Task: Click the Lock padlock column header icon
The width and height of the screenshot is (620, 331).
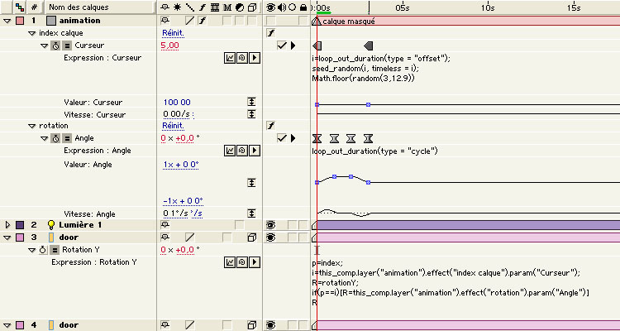Action: (303, 7)
